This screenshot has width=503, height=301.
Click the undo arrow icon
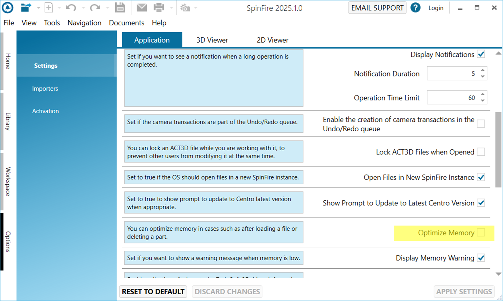[71, 8]
